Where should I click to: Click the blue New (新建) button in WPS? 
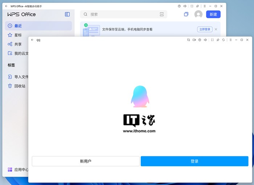(213, 14)
